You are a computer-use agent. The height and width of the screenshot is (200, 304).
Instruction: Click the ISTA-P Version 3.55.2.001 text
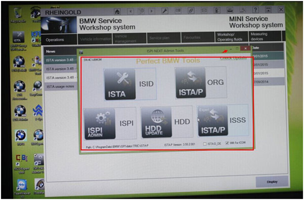tap(179, 145)
